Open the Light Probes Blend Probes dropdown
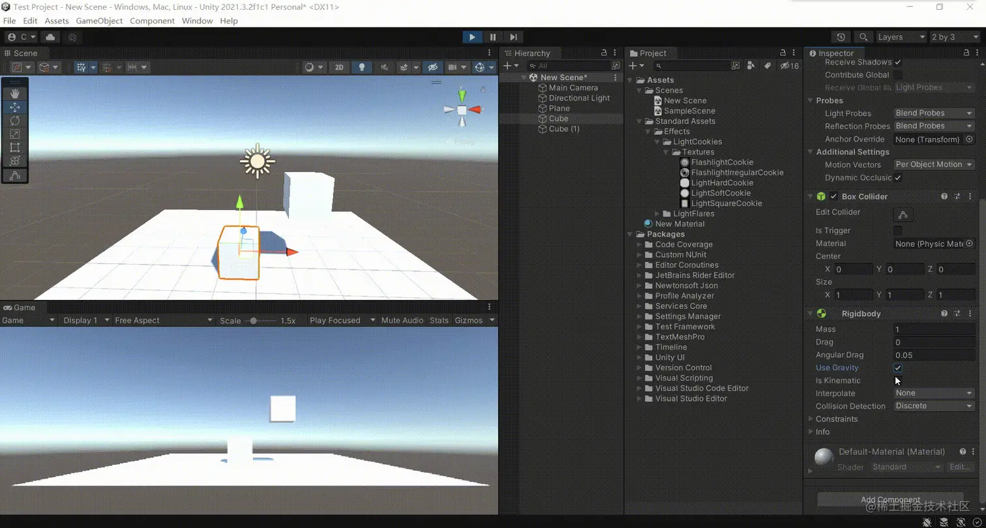The image size is (986, 528). pos(934,113)
